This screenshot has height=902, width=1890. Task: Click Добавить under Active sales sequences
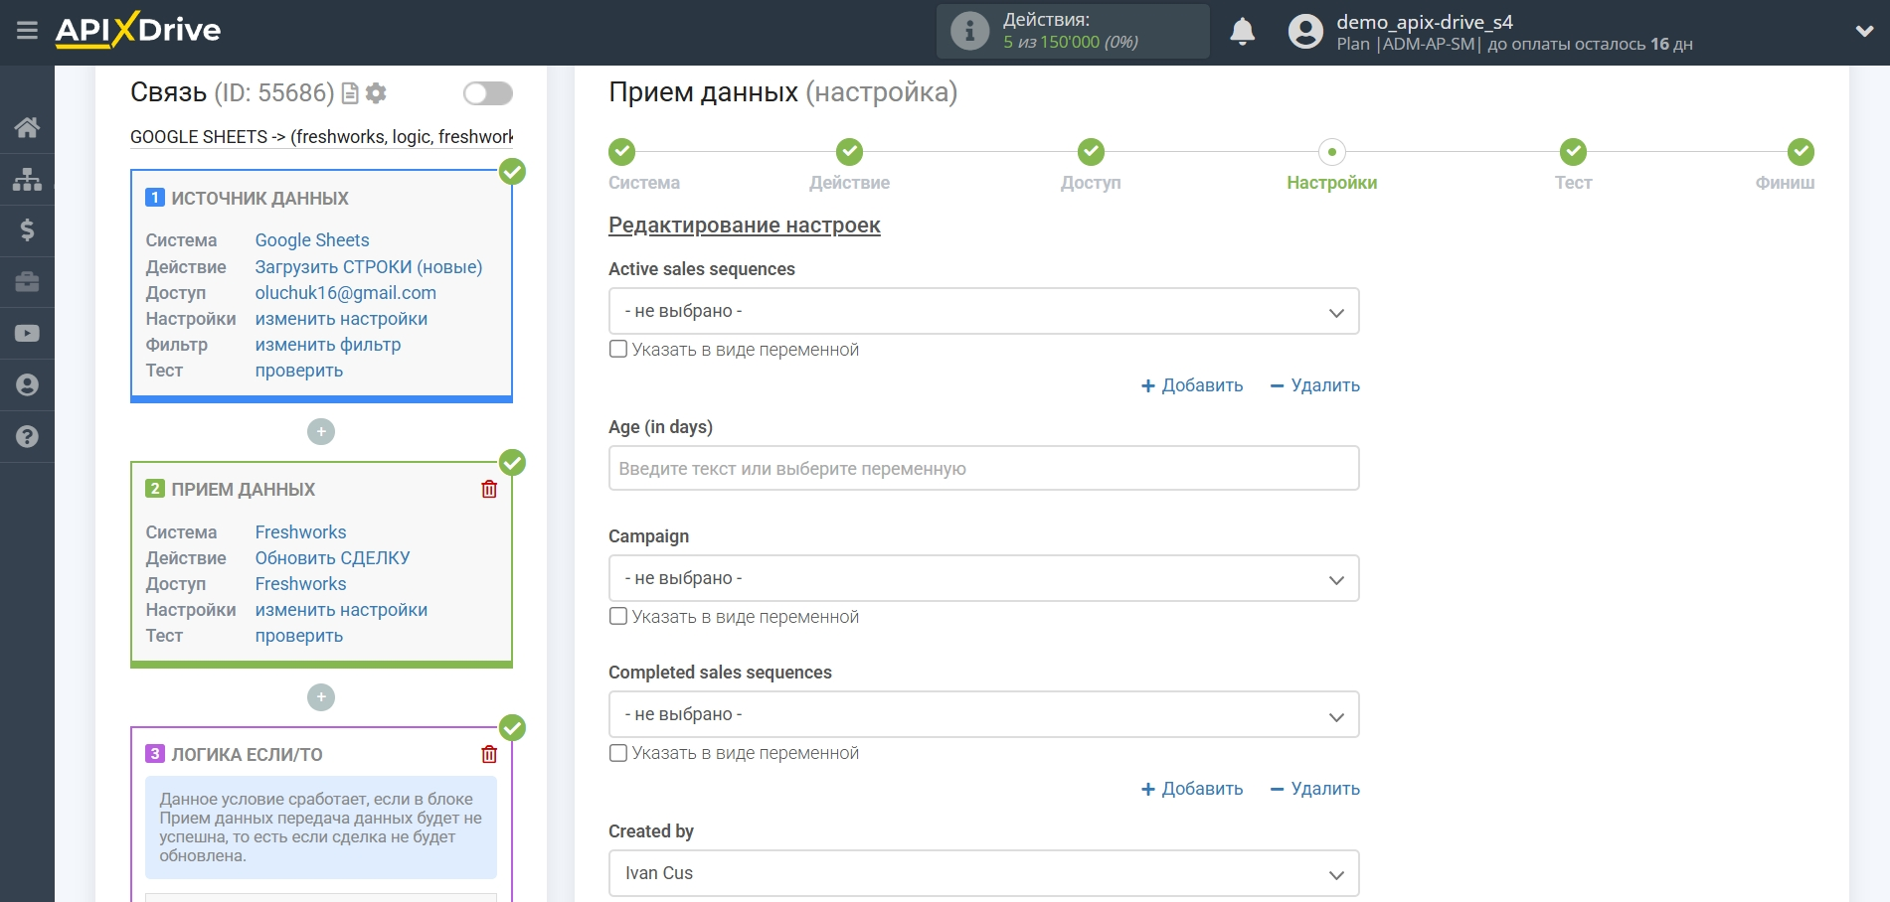pyautogui.click(x=1192, y=385)
